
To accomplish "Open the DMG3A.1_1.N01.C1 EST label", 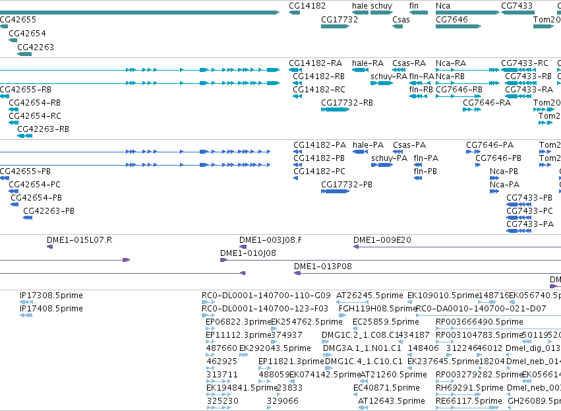I will (362, 348).
